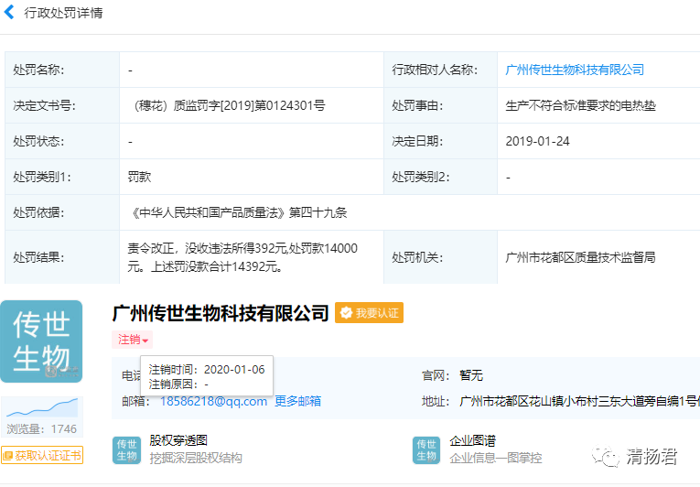The image size is (700, 487).
Task: Open the 广州传世生物科技有限公司 link in the table
Action: (575, 70)
